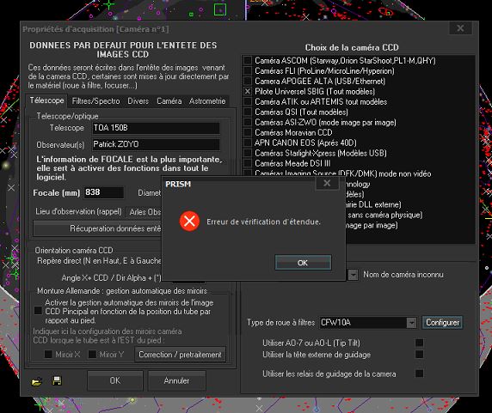Viewport: 492px width, 413px height.
Task: Select the Caméra tab
Action: (x=169, y=101)
